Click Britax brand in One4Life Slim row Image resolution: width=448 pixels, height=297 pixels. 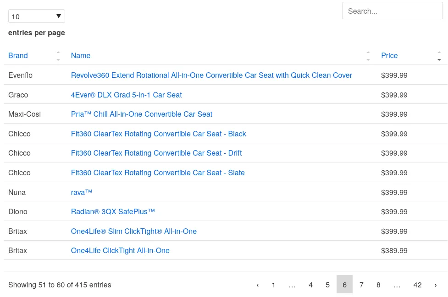(x=17, y=231)
